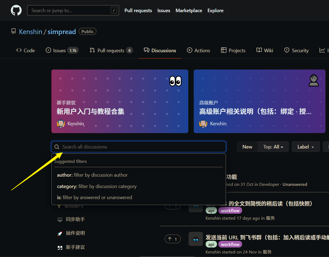
Task: Open Kenshin's avatar on the 高级账户 card
Action: click(203, 124)
